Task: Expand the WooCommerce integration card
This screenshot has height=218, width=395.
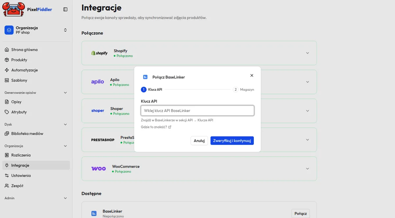Action: [307, 169]
